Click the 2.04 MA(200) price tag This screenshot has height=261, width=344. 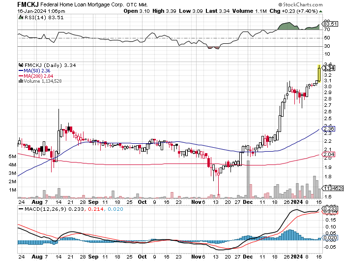pos(329,154)
